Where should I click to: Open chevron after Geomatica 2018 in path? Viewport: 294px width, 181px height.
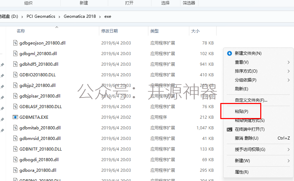(100, 17)
